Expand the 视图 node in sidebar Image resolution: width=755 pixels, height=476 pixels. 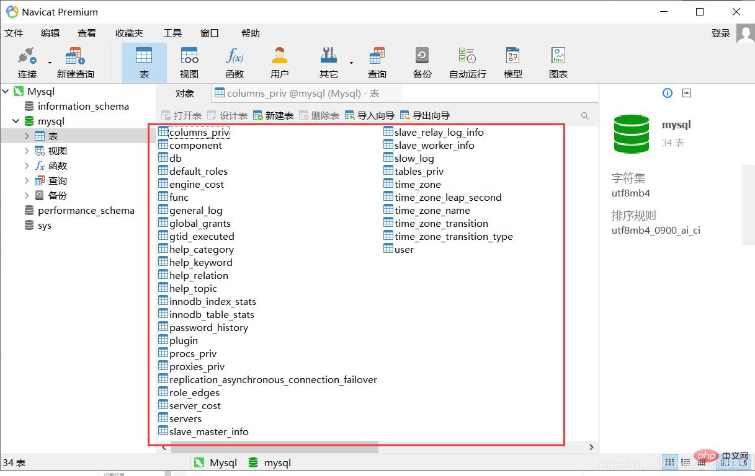[27, 151]
